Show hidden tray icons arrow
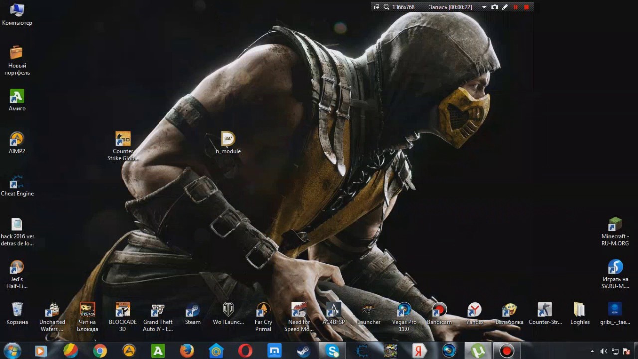This screenshot has width=638, height=359. [592, 351]
